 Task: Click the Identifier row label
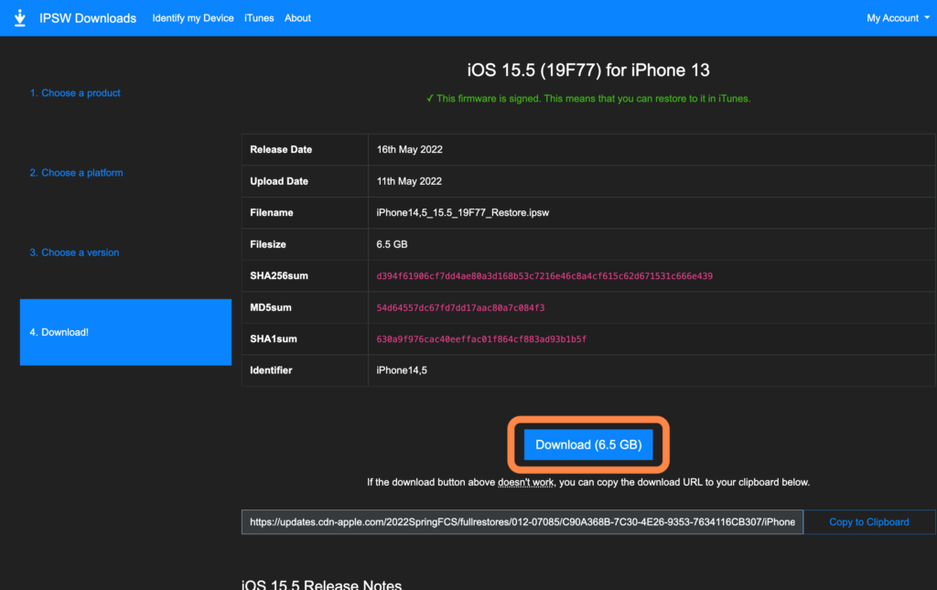coord(271,370)
